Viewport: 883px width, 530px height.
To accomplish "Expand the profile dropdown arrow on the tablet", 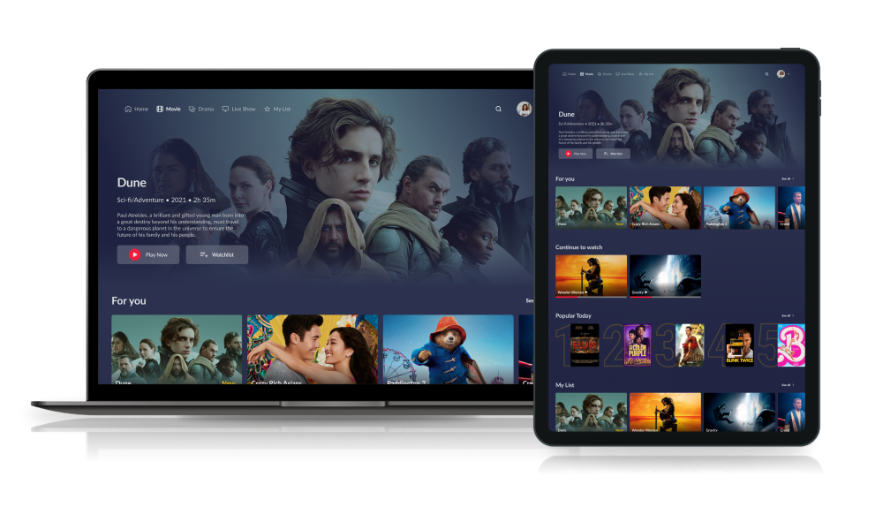I will click(789, 74).
